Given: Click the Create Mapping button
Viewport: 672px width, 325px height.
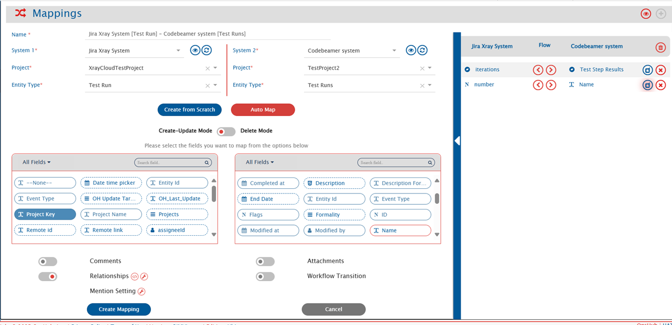Looking at the screenshot, I should click(x=118, y=309).
